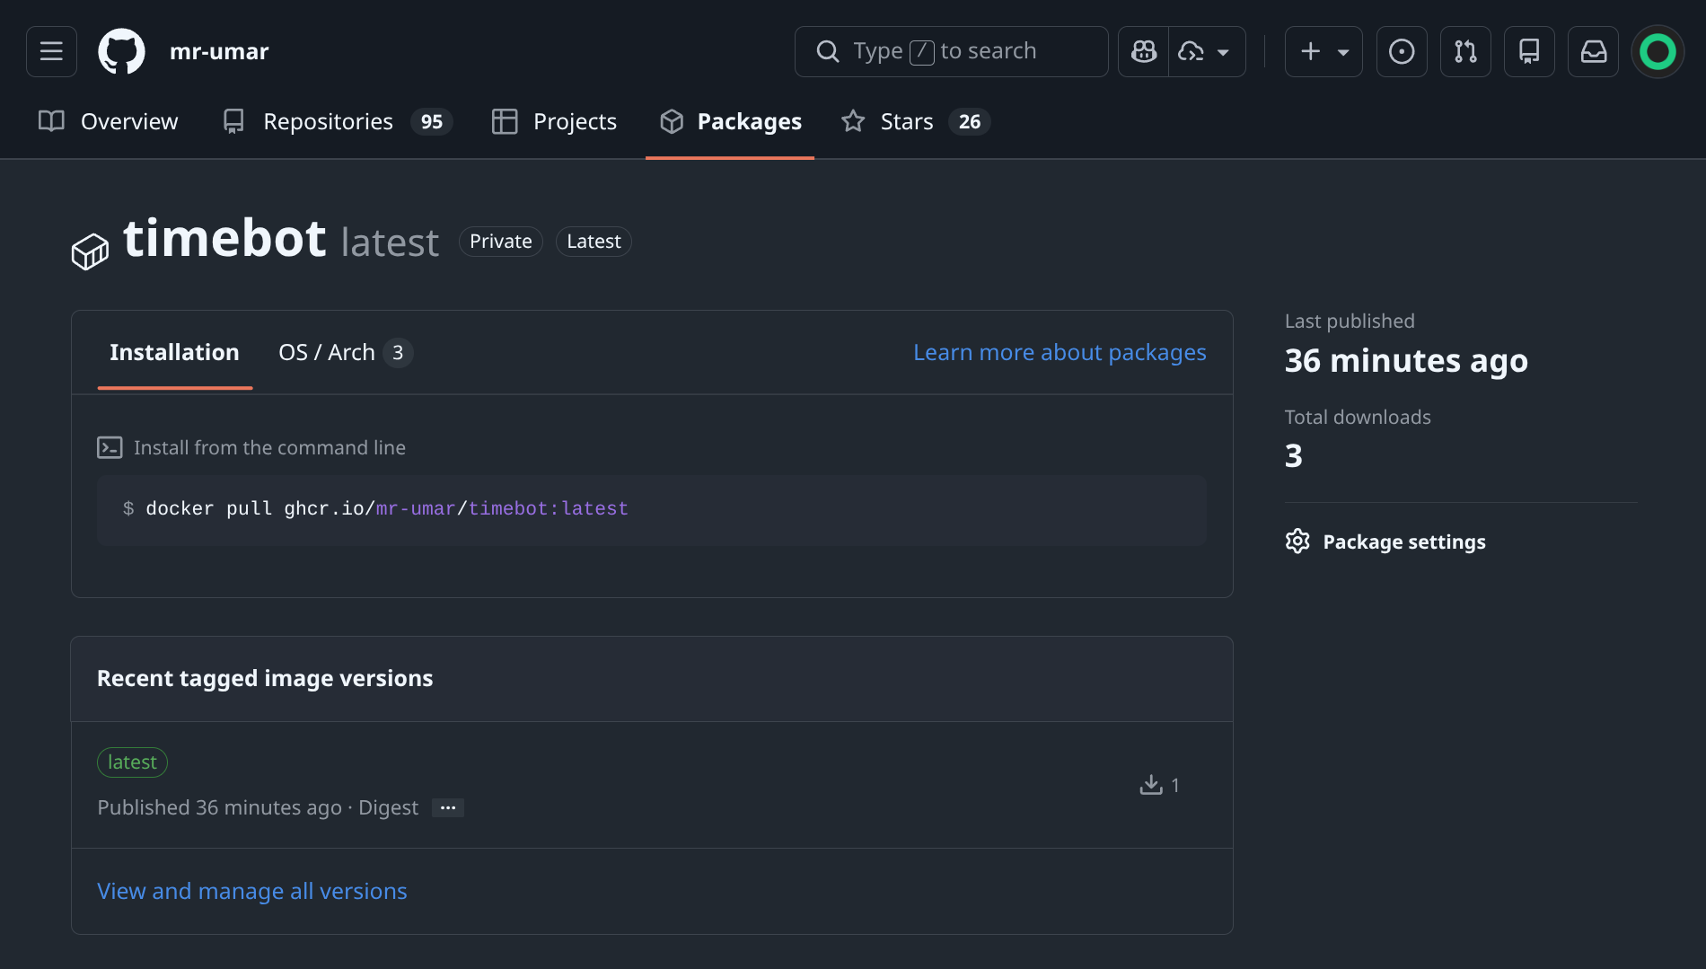Click the Total downloads value 3
Viewport: 1706px width, 969px height.
(1293, 456)
